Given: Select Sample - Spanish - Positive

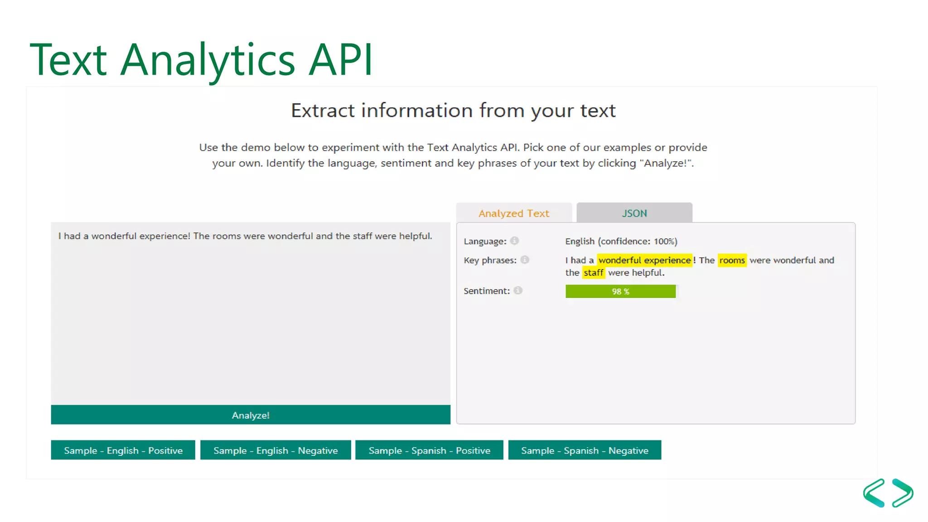Looking at the screenshot, I should point(429,450).
